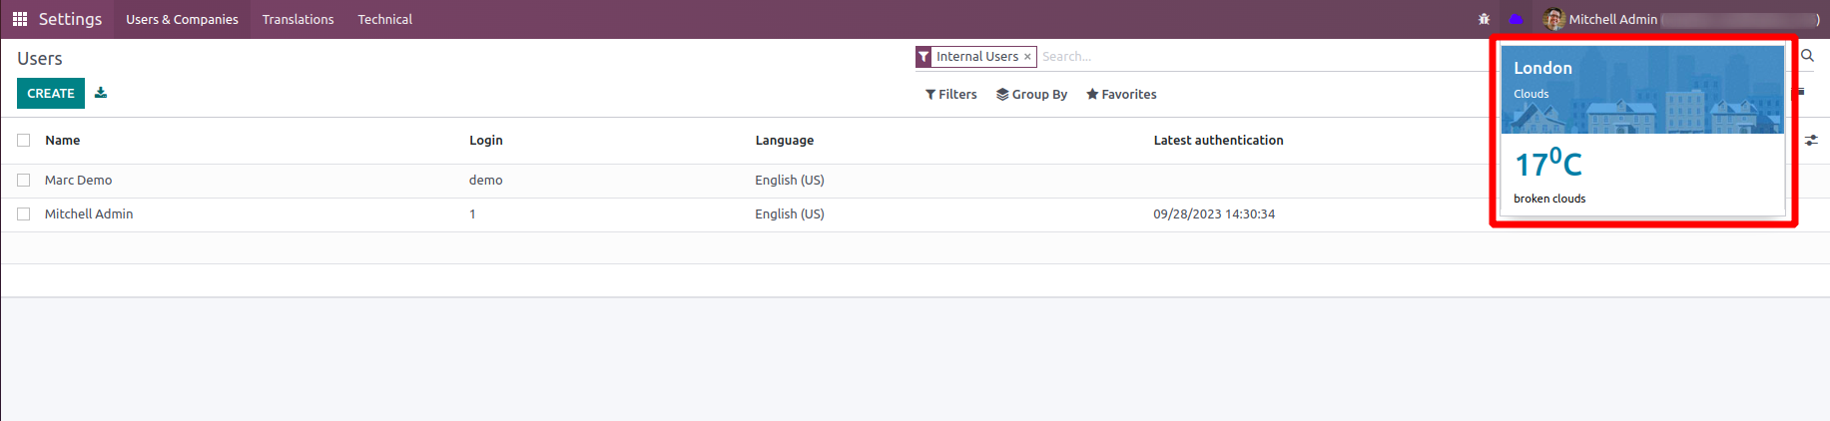
Task: Click the download export icon
Action: pos(101,93)
